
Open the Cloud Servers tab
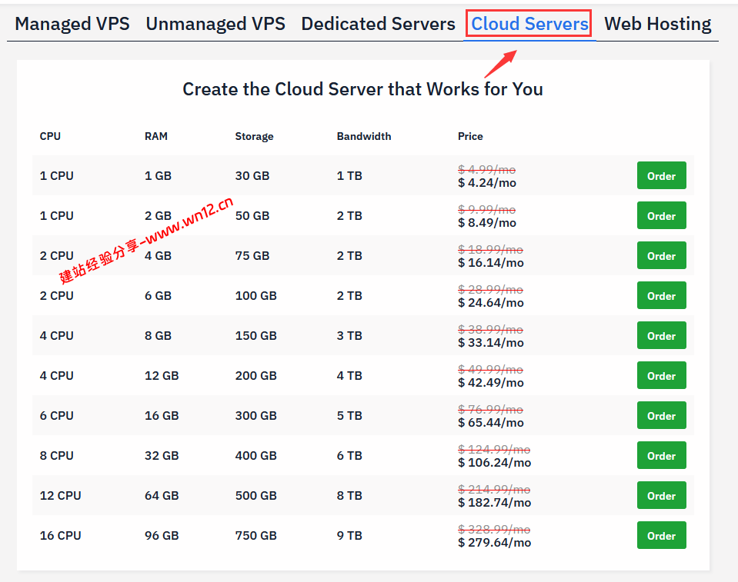(529, 24)
